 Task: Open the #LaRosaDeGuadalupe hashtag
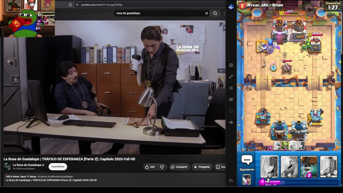pyautogui.click(x=60, y=177)
